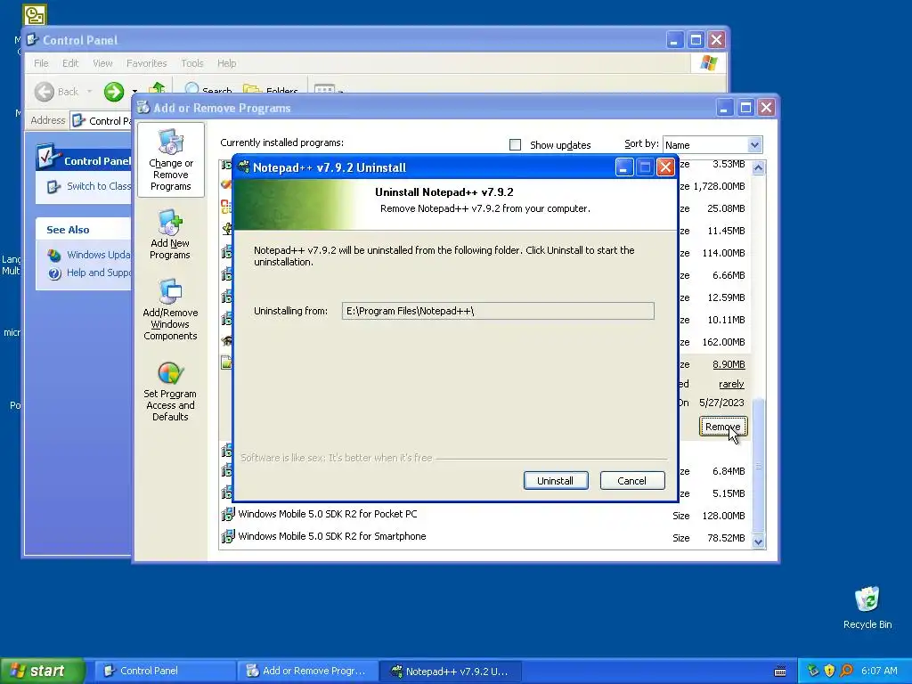Click Uninstall button in Notepad++ dialog
This screenshot has width=912, height=684.
556,480
